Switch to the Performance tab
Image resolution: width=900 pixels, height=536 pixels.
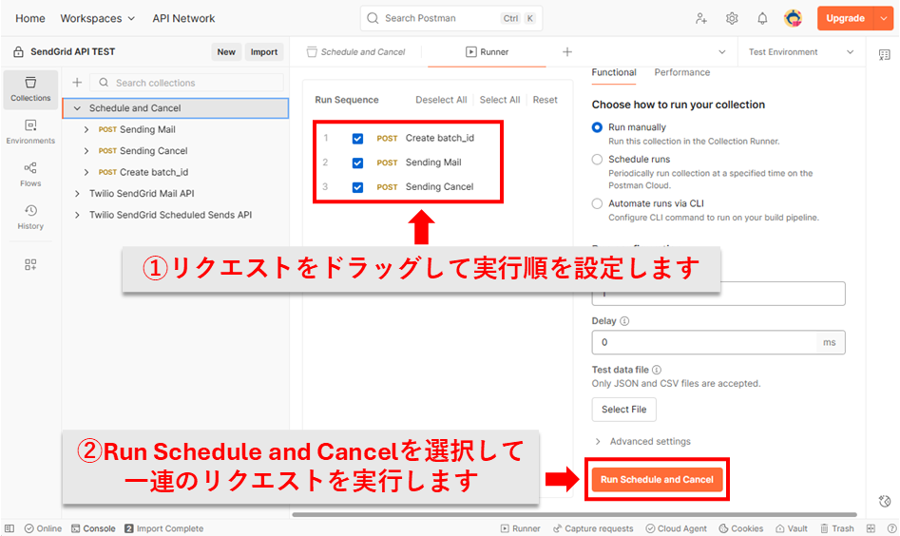[681, 72]
